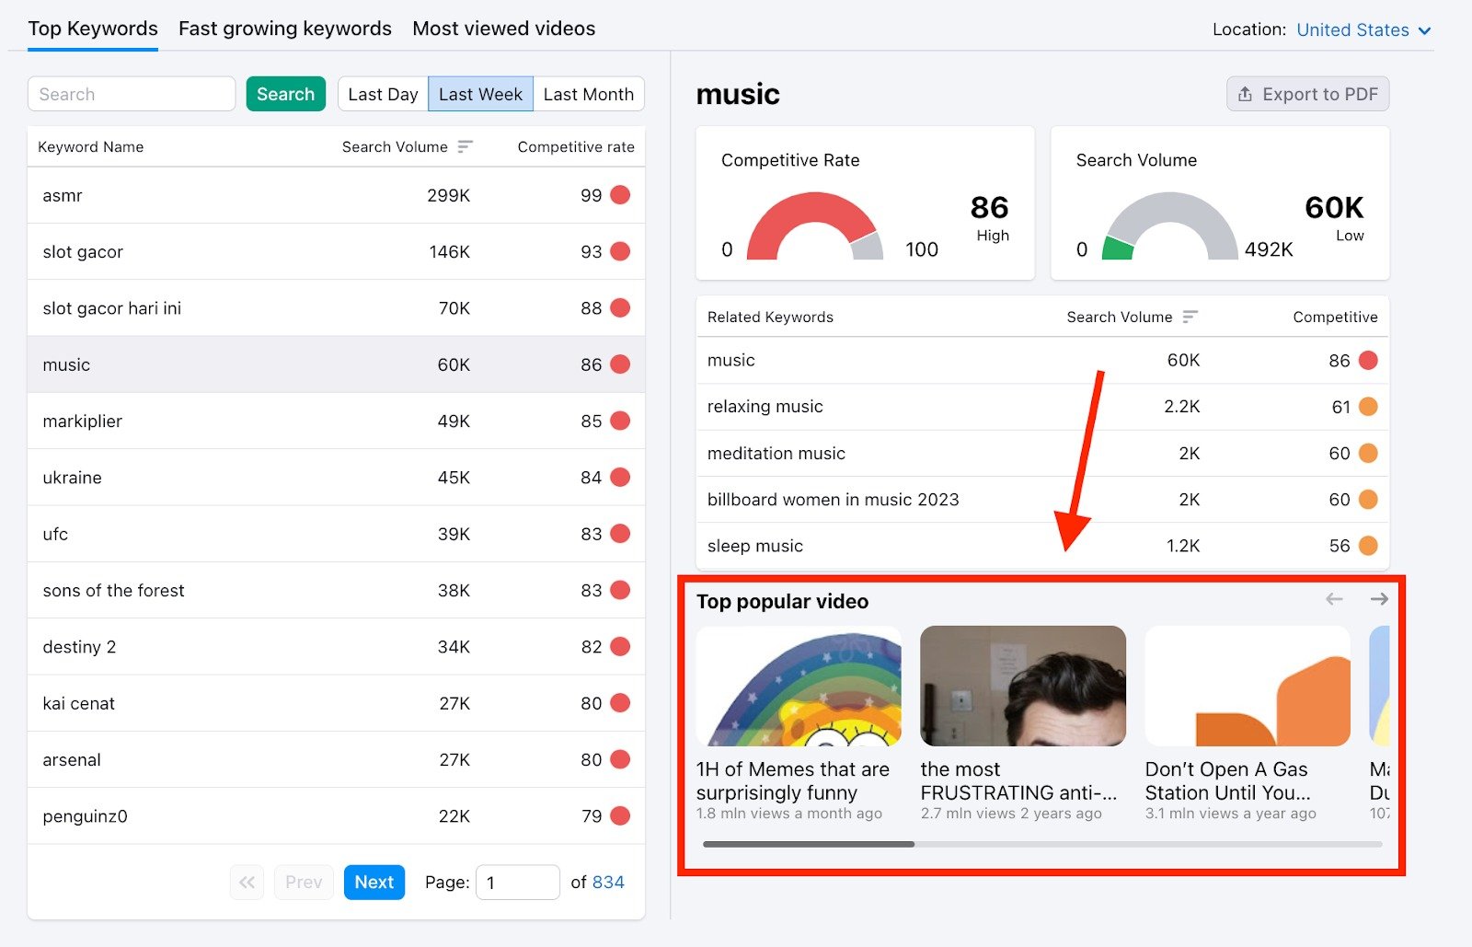This screenshot has width=1472, height=947.
Task: Switch to Fast growing keywords tab
Action: pos(284,29)
